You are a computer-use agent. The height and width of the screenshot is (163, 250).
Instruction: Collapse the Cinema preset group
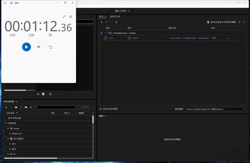[x=8, y=128]
